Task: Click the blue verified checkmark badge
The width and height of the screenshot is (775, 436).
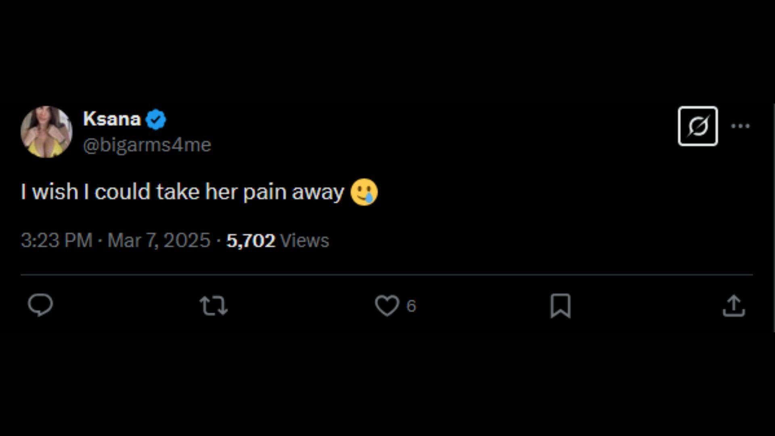Action: click(156, 119)
